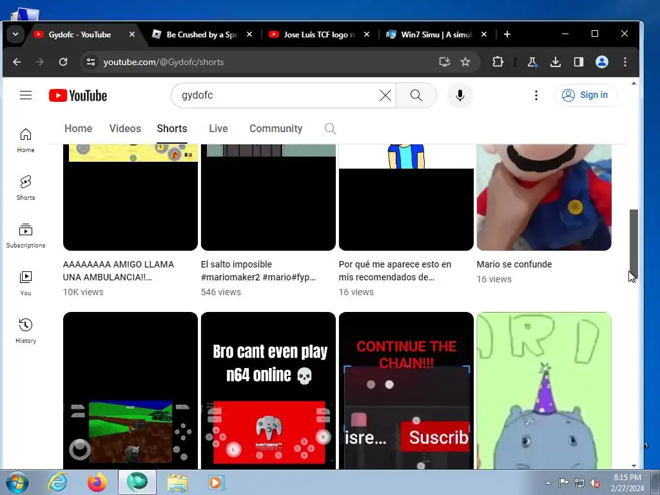Bookmark this page with the star

tap(465, 62)
